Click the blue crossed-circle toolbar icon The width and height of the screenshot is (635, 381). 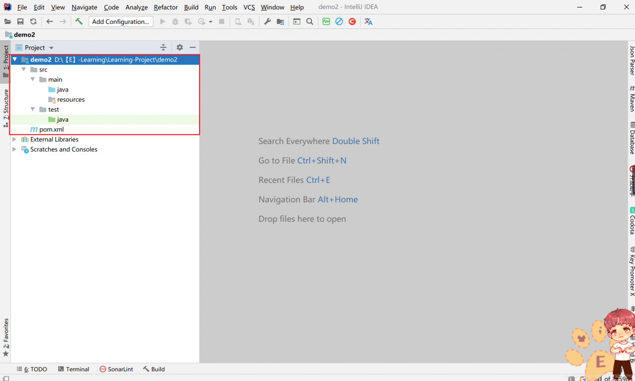tap(339, 21)
